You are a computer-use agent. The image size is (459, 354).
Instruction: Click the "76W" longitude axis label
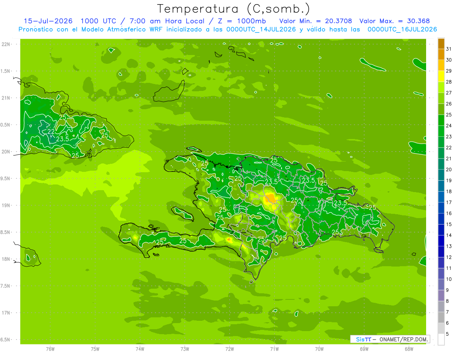click(x=50, y=349)
